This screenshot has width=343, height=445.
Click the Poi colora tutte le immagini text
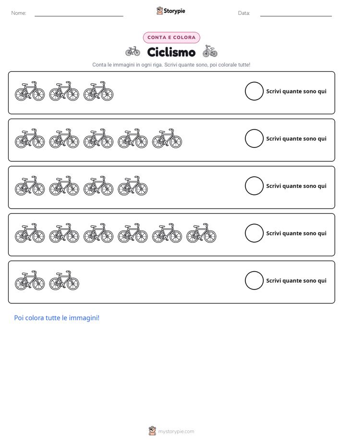tap(57, 318)
